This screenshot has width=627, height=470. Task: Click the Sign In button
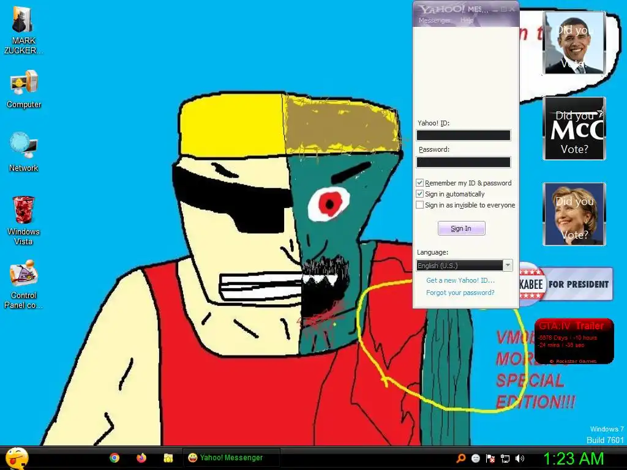pos(462,228)
